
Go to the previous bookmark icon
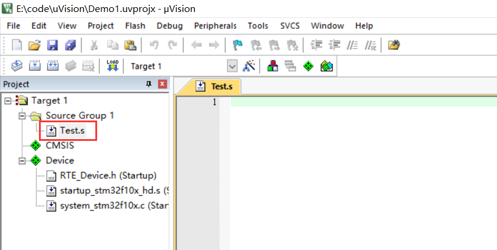pos(256,46)
